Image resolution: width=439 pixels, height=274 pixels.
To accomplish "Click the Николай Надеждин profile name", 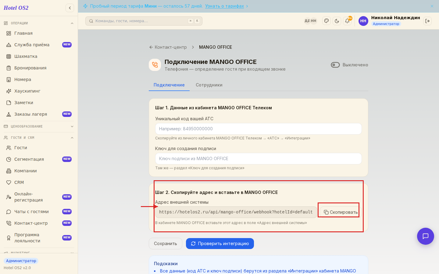I will pos(395,18).
